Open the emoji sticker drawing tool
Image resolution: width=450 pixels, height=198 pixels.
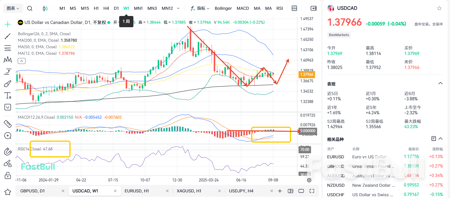coord(7,107)
